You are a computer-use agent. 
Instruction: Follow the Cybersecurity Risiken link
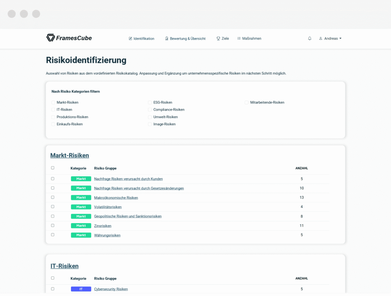pyautogui.click(x=111, y=289)
